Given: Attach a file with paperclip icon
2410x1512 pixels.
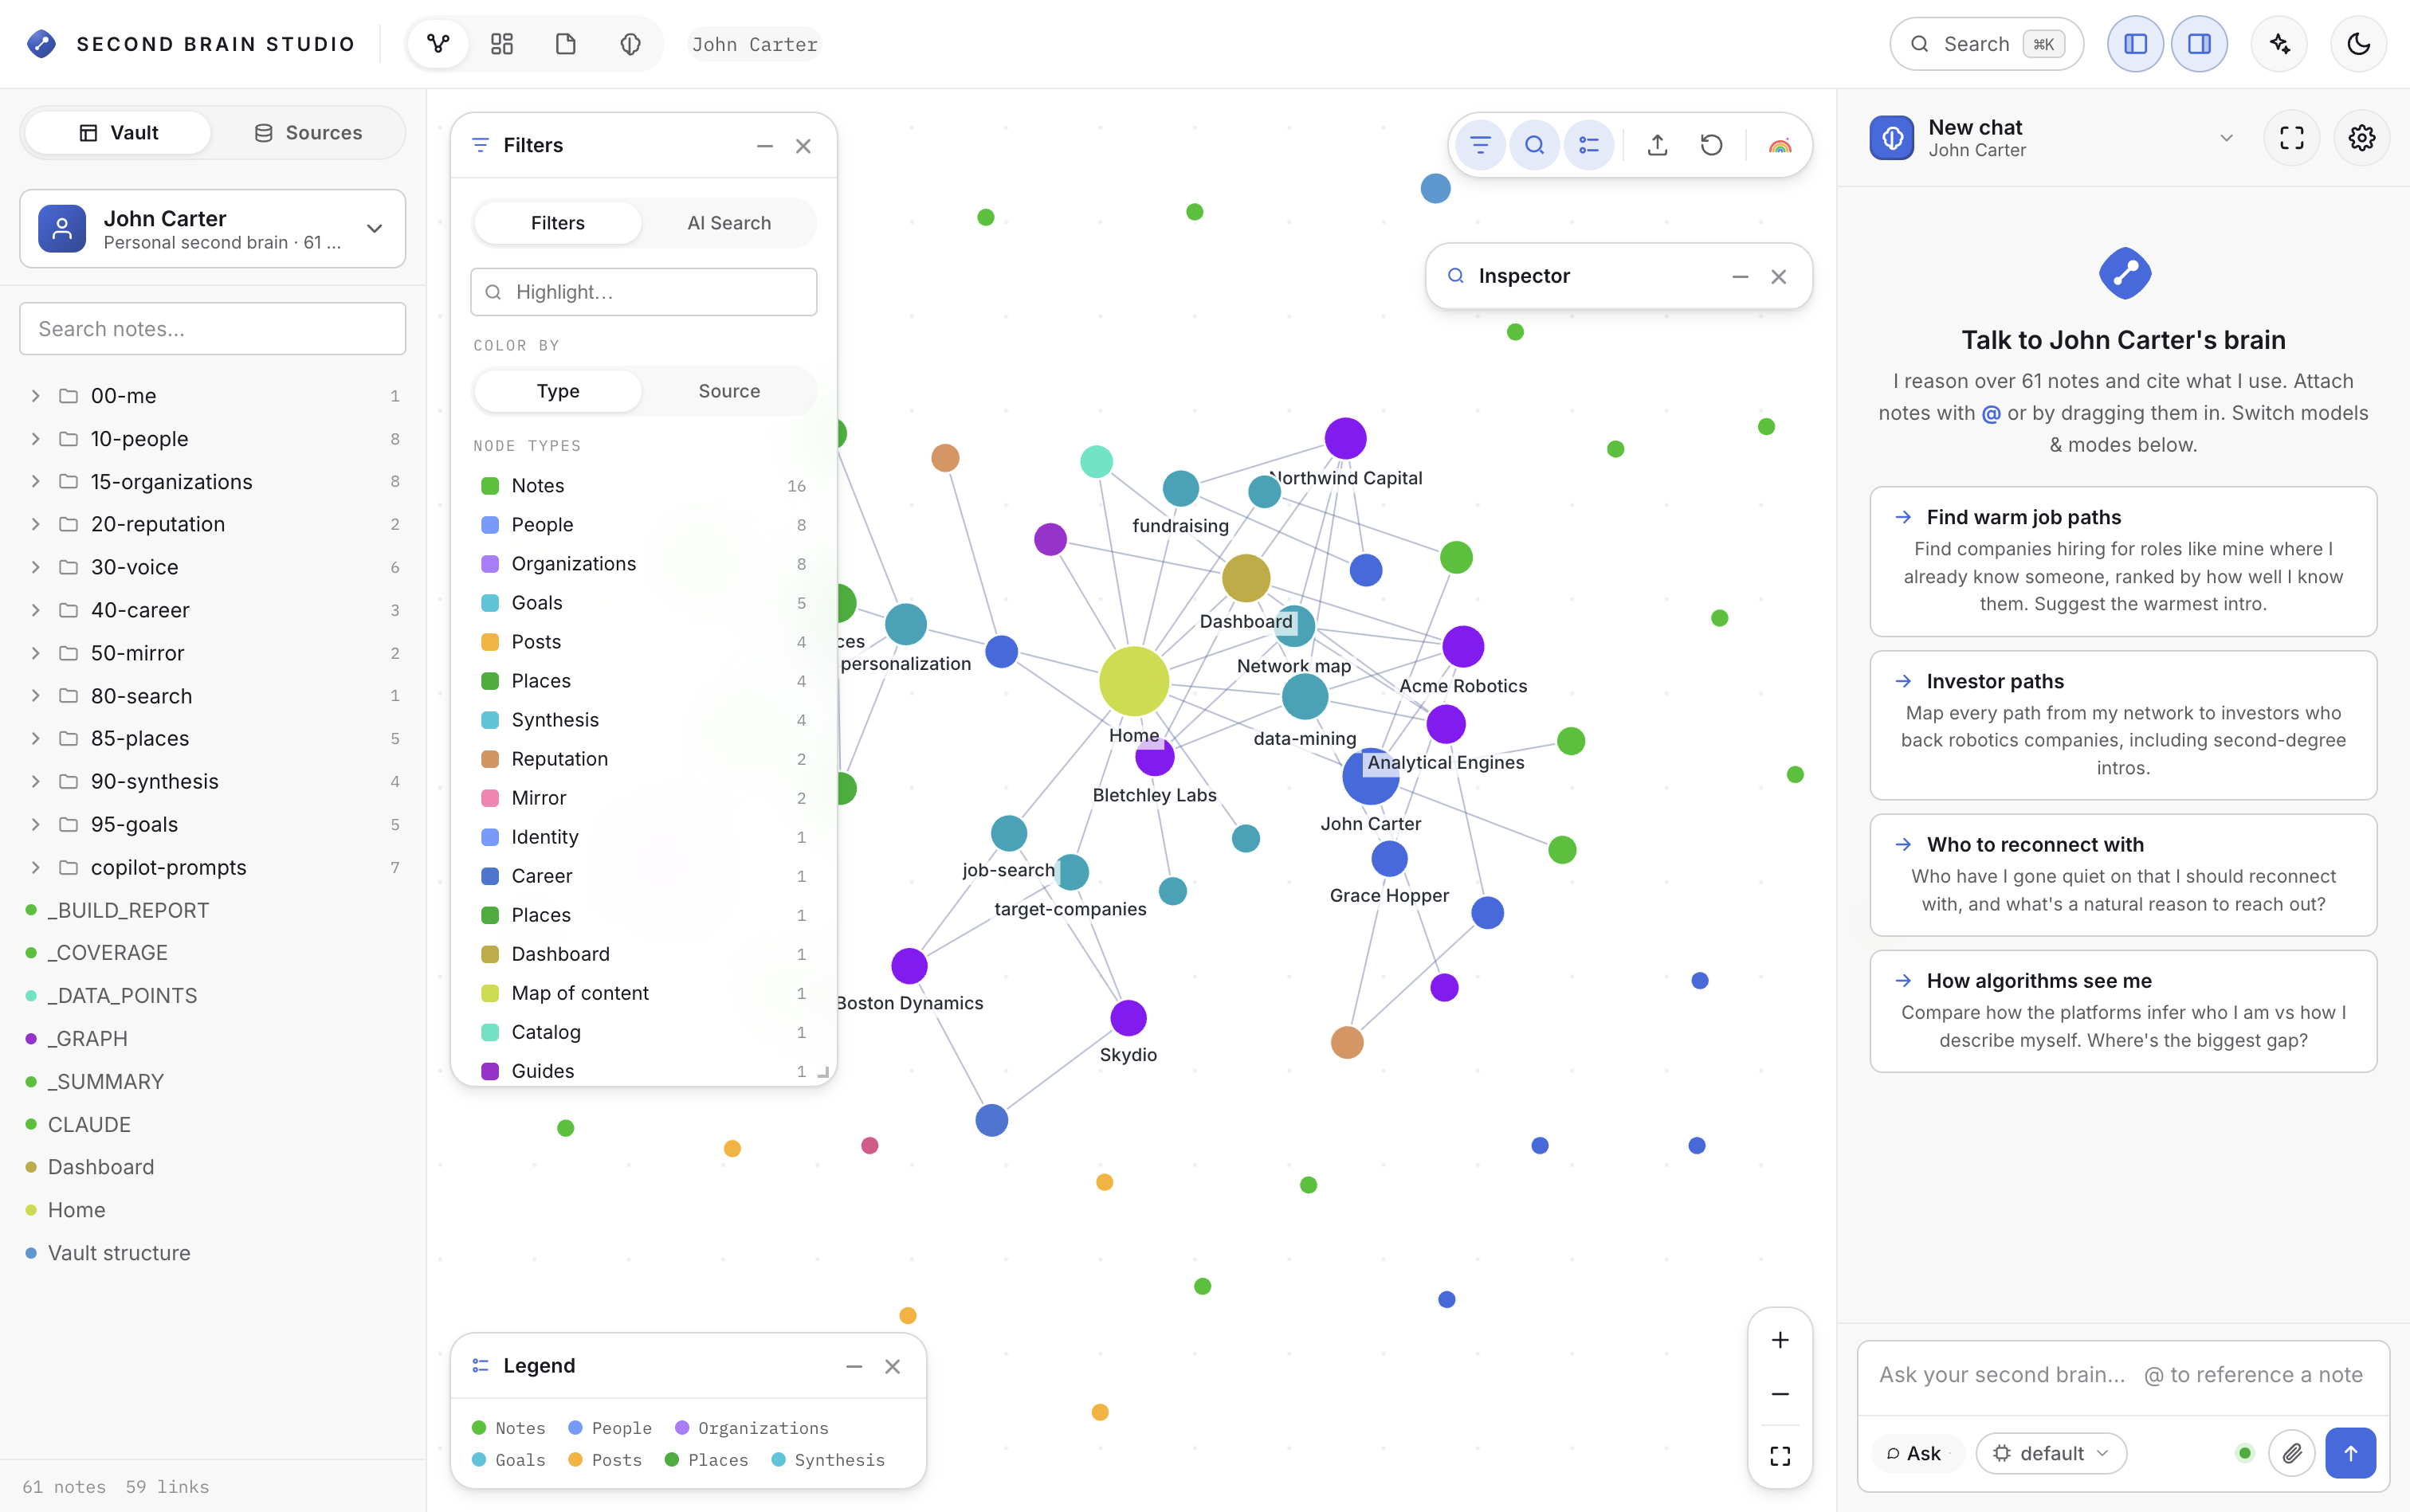Looking at the screenshot, I should (x=2292, y=1453).
